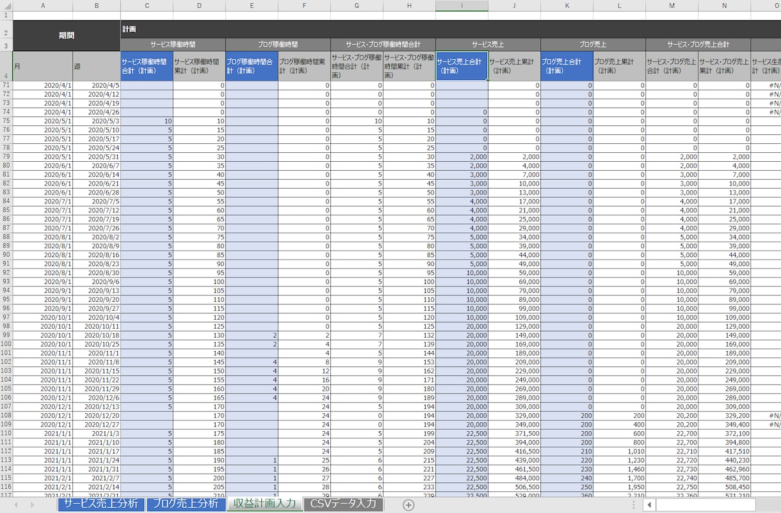Select the 収益計画入力 sheet tab
Image resolution: width=781 pixels, height=513 pixels.
[x=264, y=503]
